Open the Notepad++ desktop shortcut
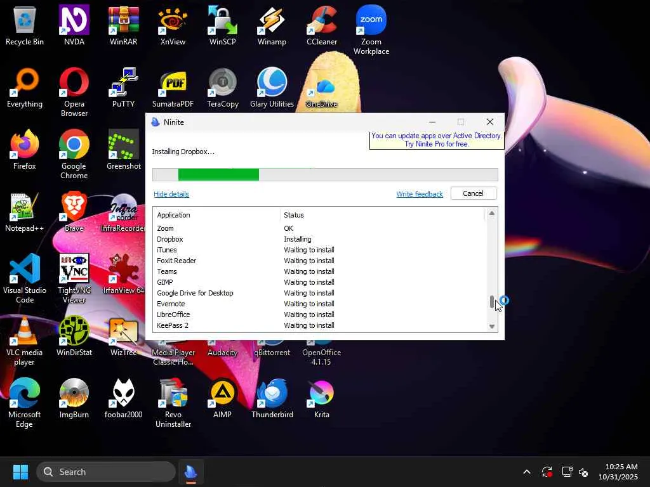The height and width of the screenshot is (487, 650). click(x=25, y=212)
